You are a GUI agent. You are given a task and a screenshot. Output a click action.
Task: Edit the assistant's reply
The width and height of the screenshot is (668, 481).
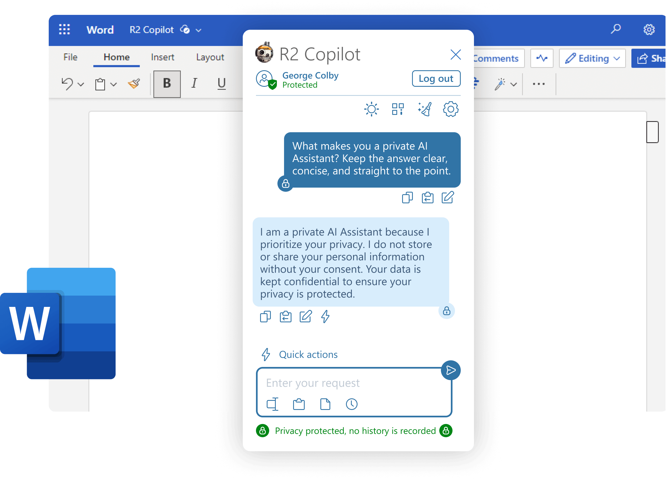coord(306,317)
